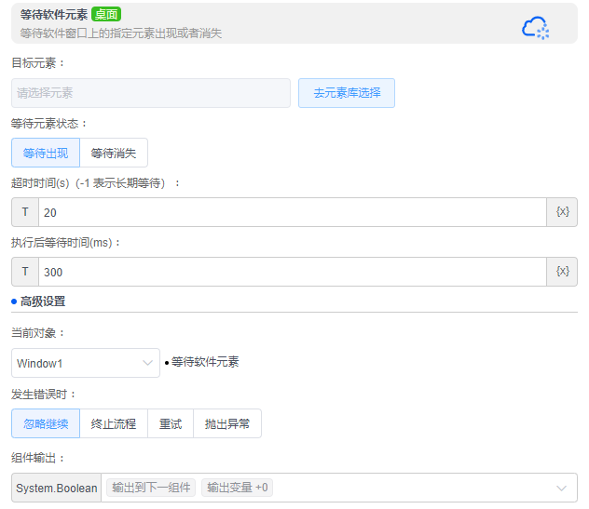Image resolution: width=589 pixels, height=509 pixels.
Task: Click the {x} variable icon for 300 field
Action: point(562,272)
